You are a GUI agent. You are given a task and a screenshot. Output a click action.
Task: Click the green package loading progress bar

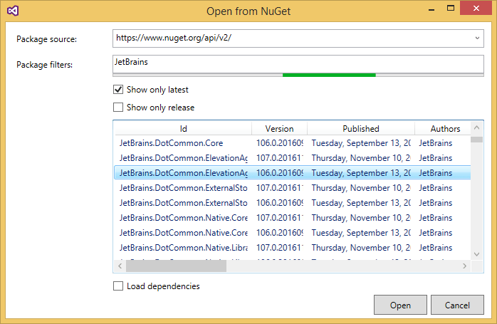pos(329,74)
